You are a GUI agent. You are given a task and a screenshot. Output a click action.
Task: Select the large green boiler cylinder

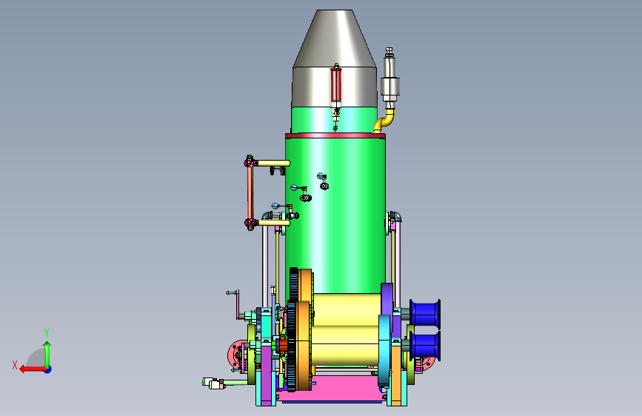pyautogui.click(x=335, y=215)
